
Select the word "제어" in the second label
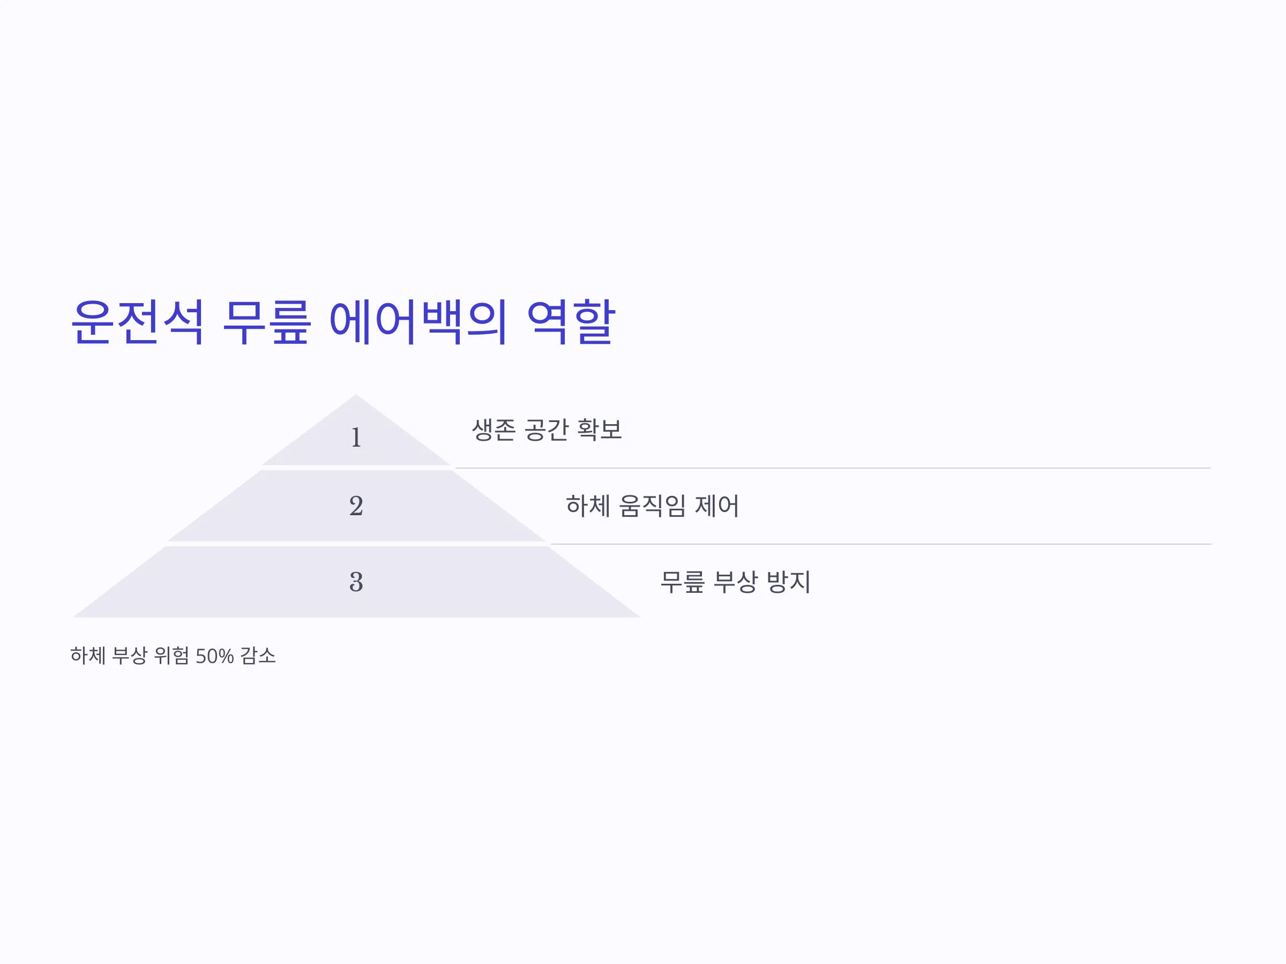pos(717,506)
